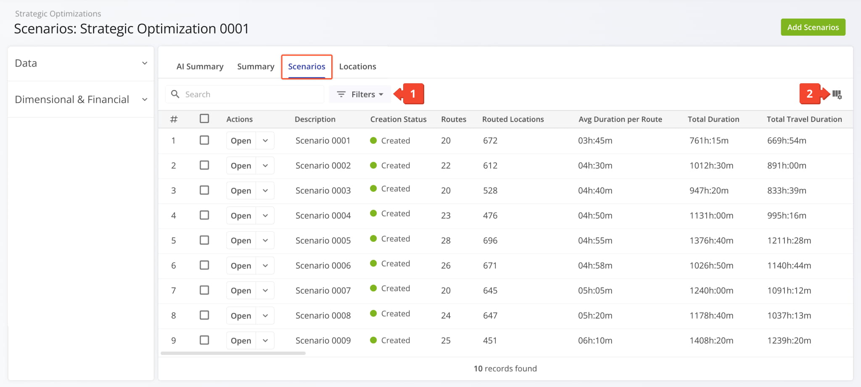
Task: Open Scenario 0006 with its Open button
Action: [x=241, y=265]
